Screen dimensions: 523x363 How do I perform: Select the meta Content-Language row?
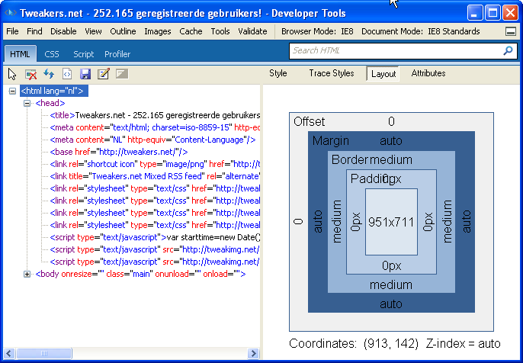coord(152,140)
